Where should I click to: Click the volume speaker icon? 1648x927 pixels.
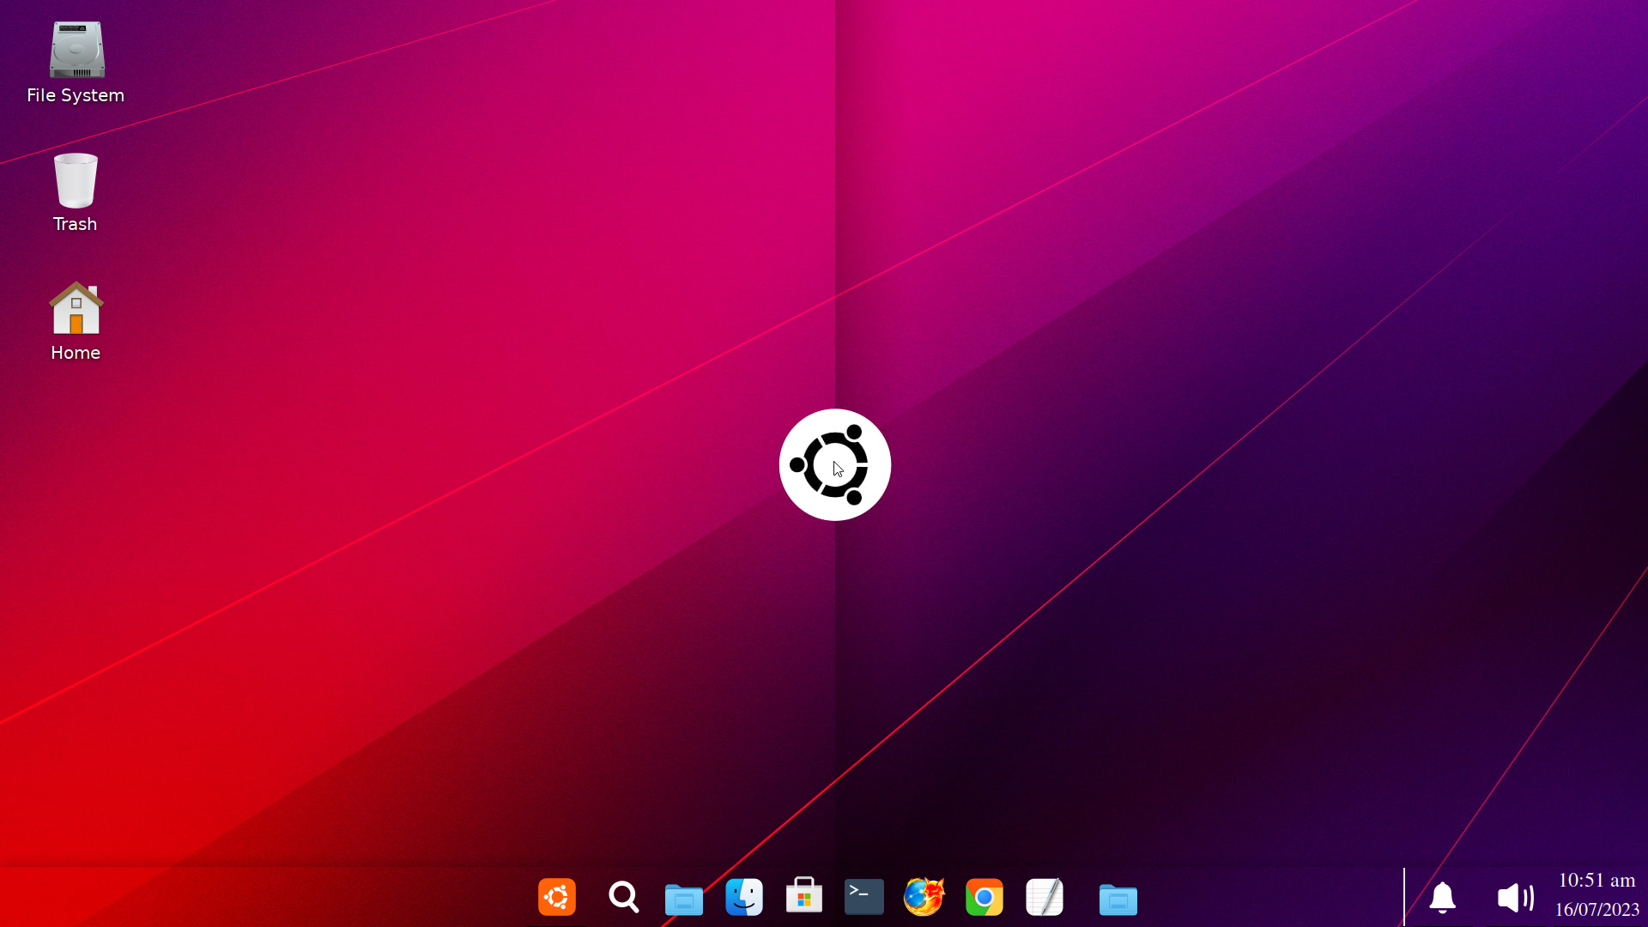pyautogui.click(x=1515, y=898)
